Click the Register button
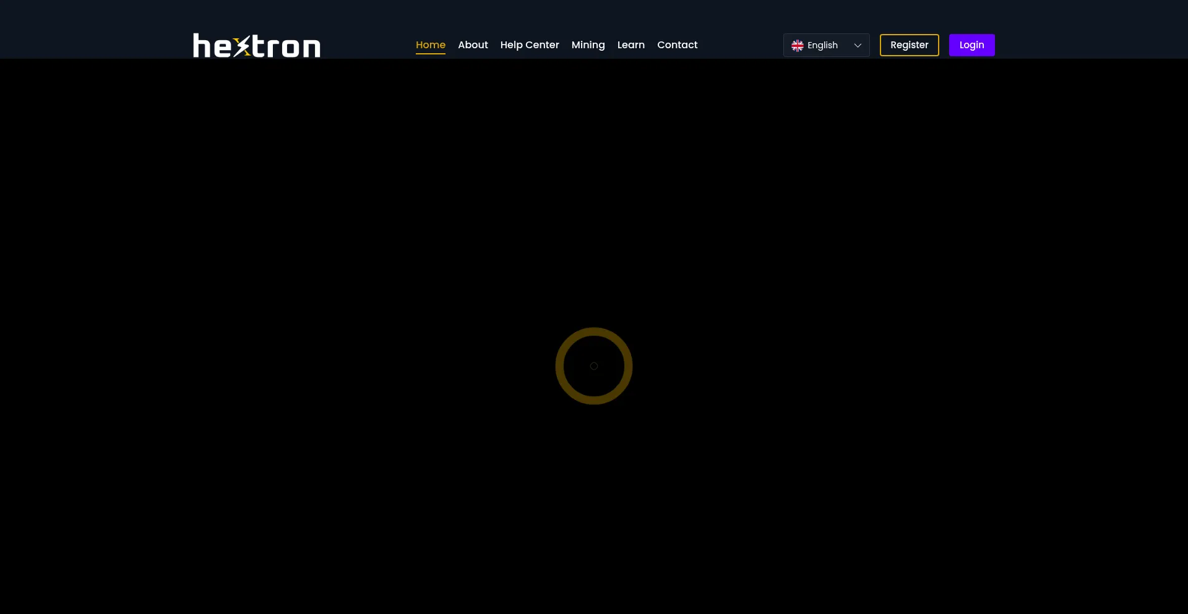Screen dimensions: 1188x614 point(909,45)
